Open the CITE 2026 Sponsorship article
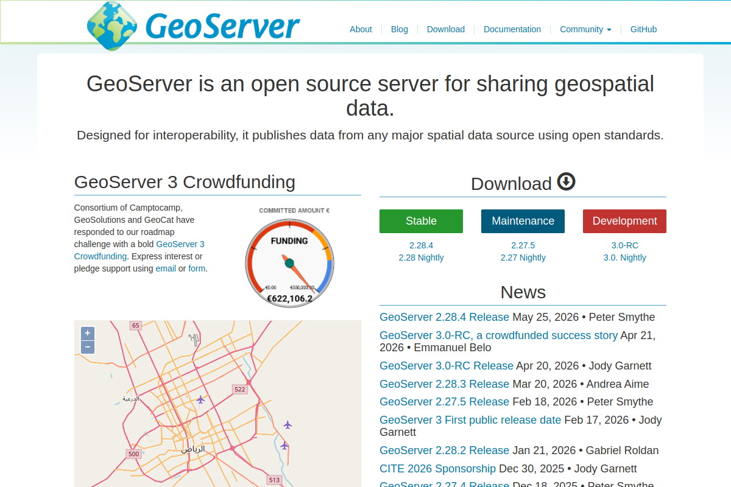Viewport: 731px width, 487px height. (437, 469)
